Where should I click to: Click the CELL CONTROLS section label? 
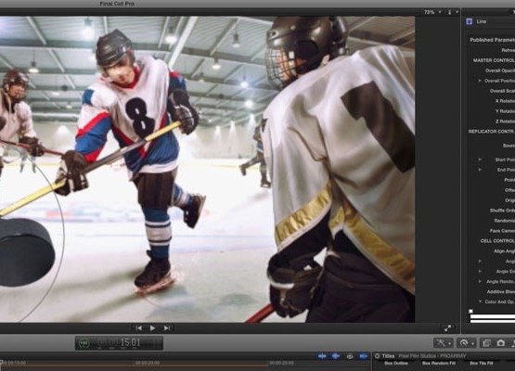497,240
